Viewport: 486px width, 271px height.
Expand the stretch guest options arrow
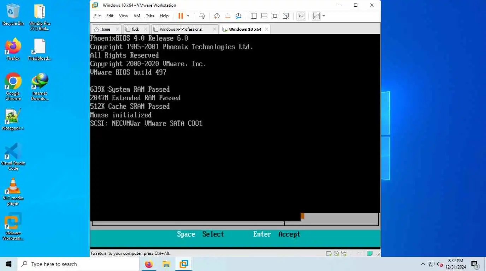point(324,16)
